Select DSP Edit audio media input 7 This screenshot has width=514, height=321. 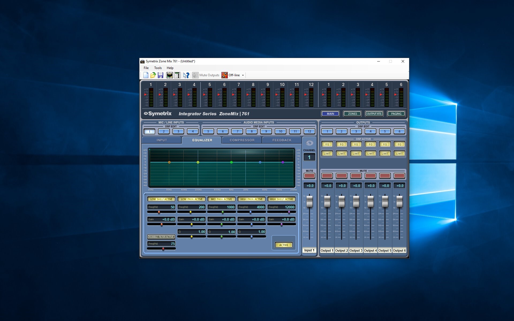tap(237, 131)
